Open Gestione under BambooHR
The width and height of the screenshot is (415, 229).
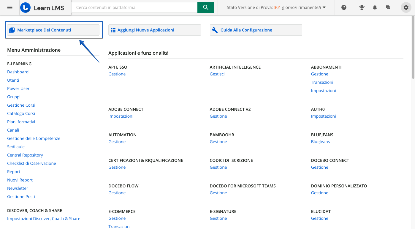218,142
